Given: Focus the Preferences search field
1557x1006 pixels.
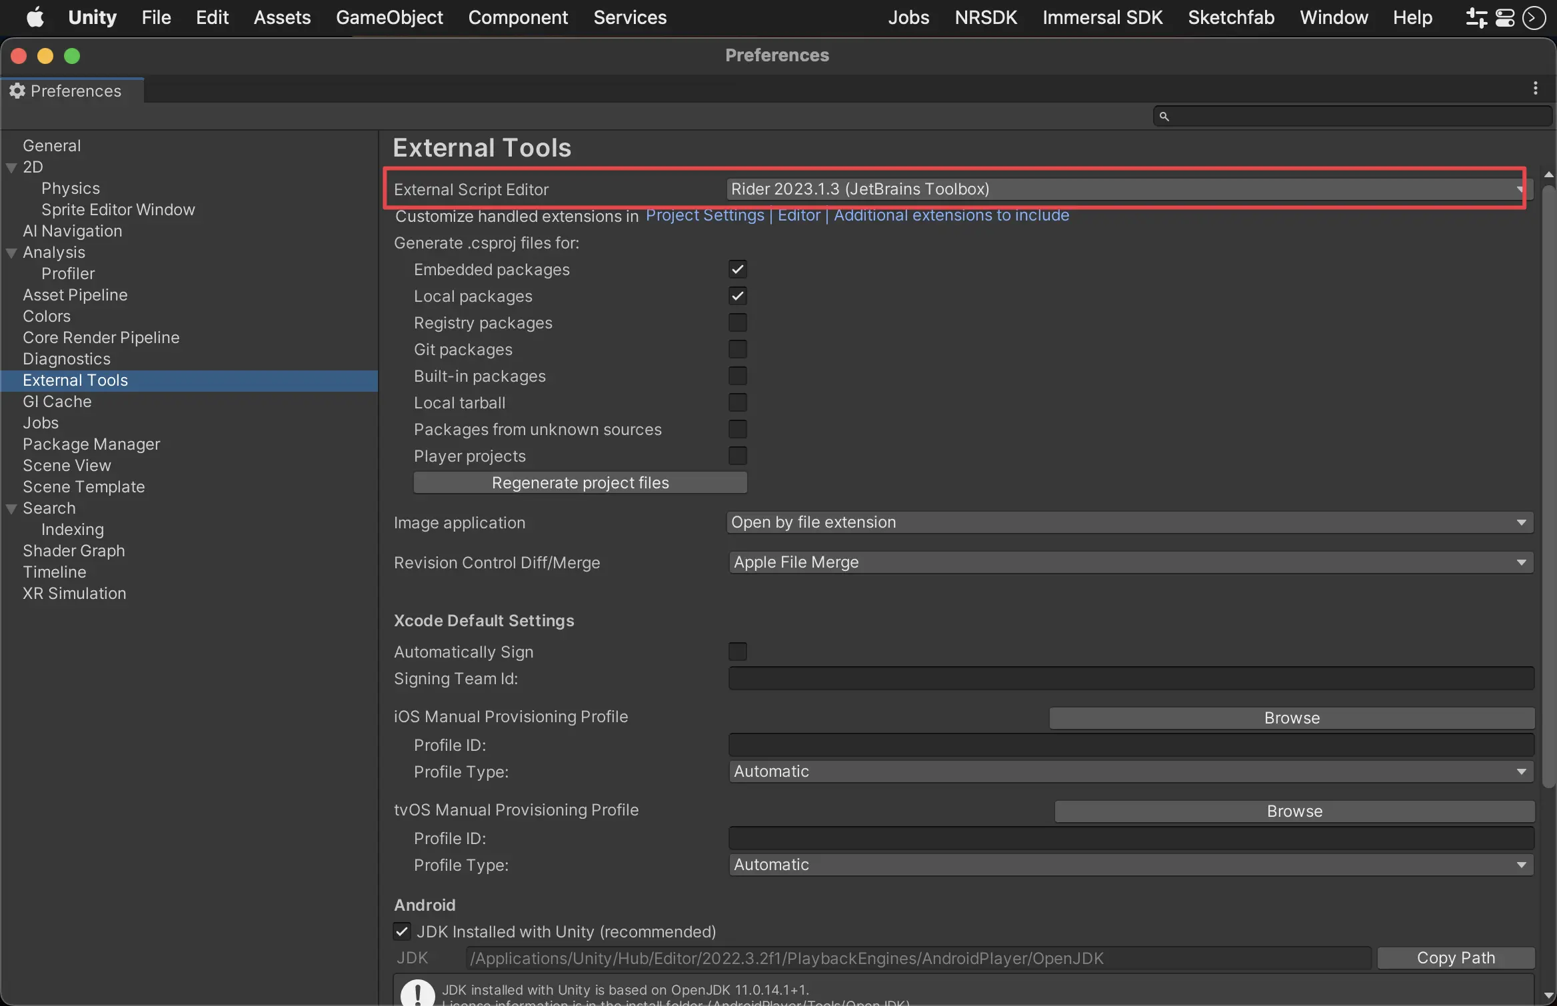Looking at the screenshot, I should pos(1352,117).
